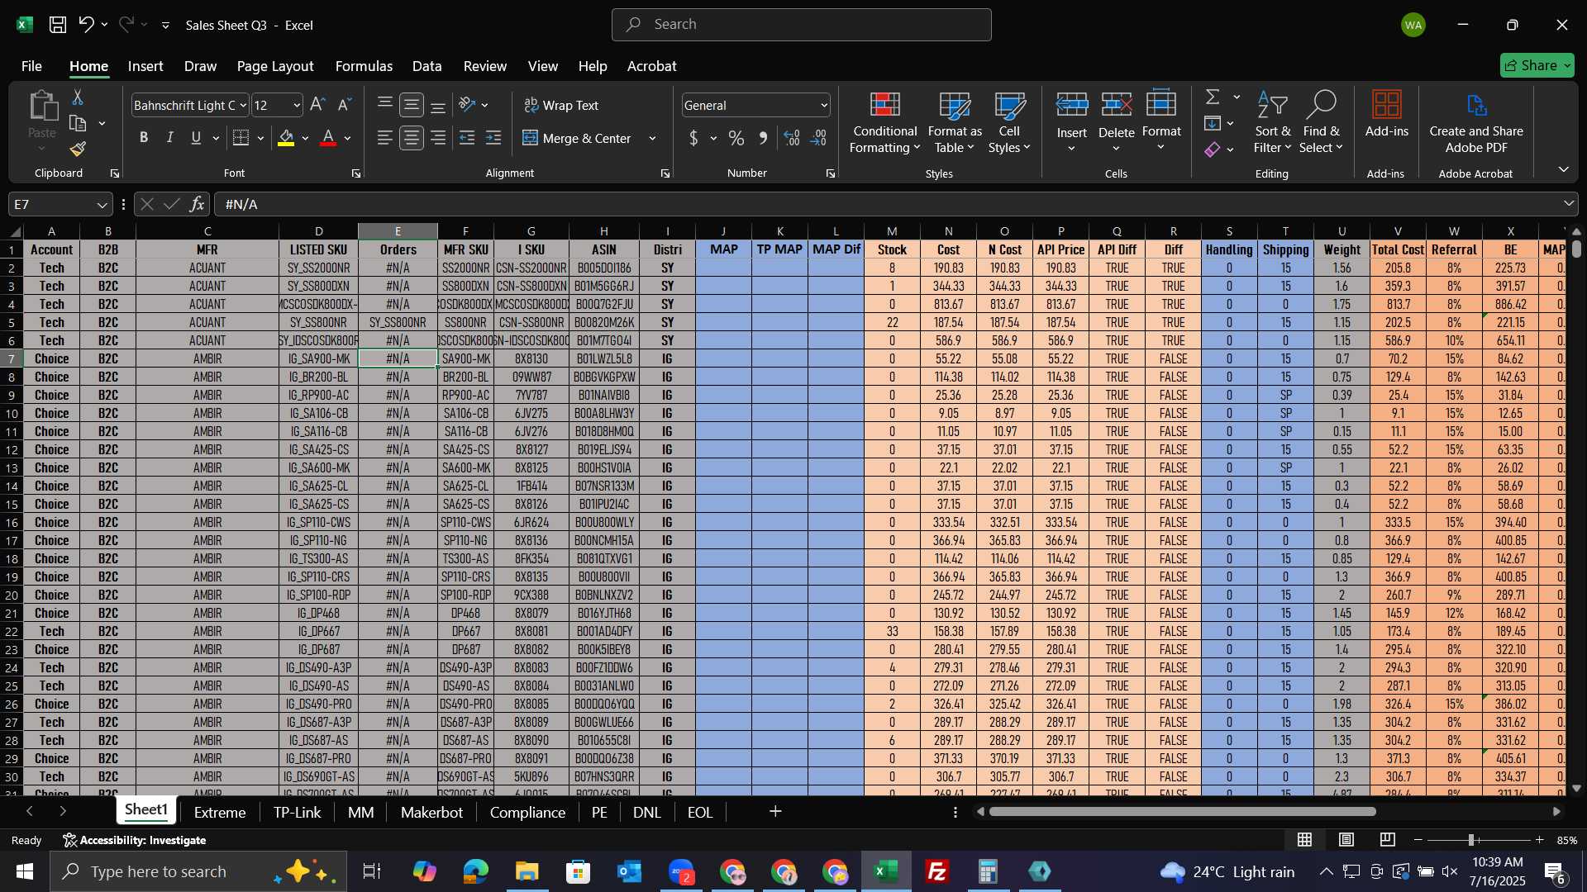Toggle Top Align vertical alignment
Image resolution: width=1587 pixels, height=892 pixels.
[385, 105]
